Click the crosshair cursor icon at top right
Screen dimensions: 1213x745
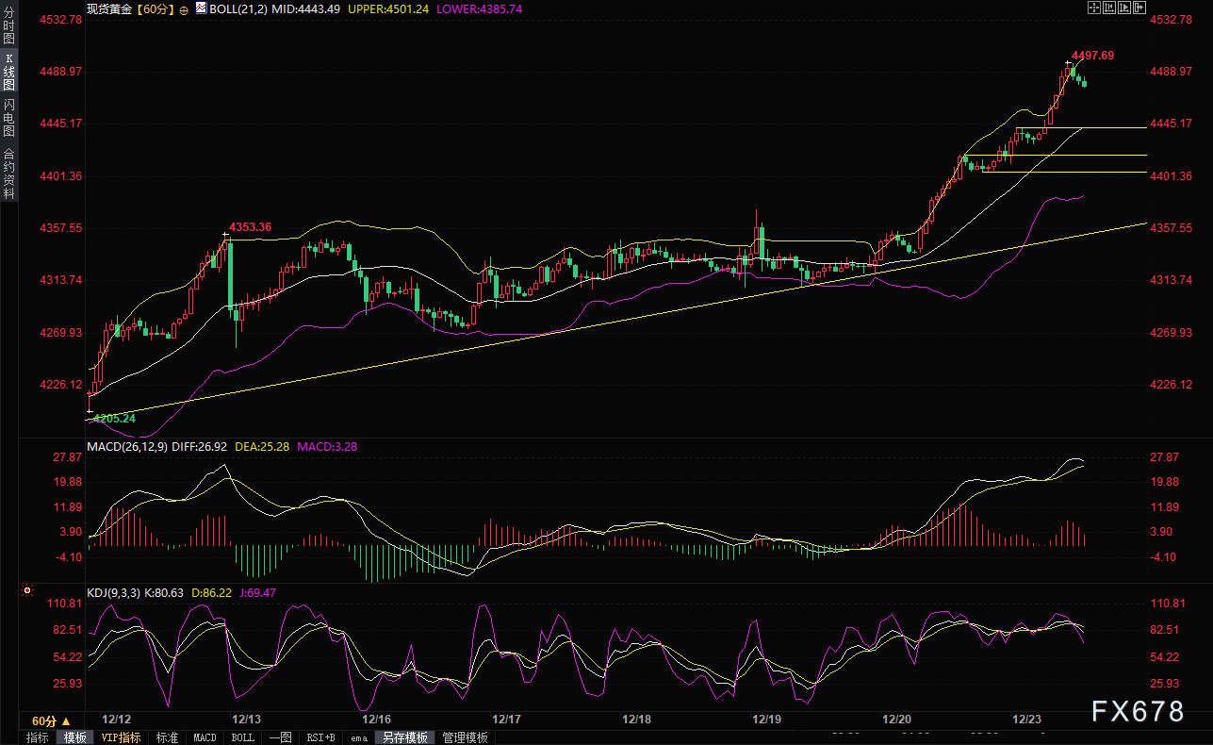1093,8
